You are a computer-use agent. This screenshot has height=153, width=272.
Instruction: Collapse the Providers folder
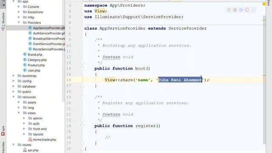pos(19,23)
